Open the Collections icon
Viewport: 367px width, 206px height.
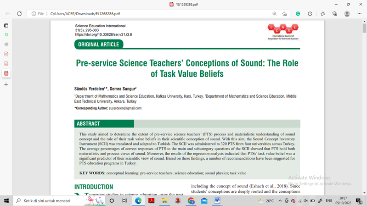[335, 14]
